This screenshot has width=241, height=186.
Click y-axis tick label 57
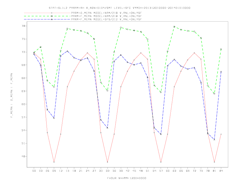click(x=23, y=117)
